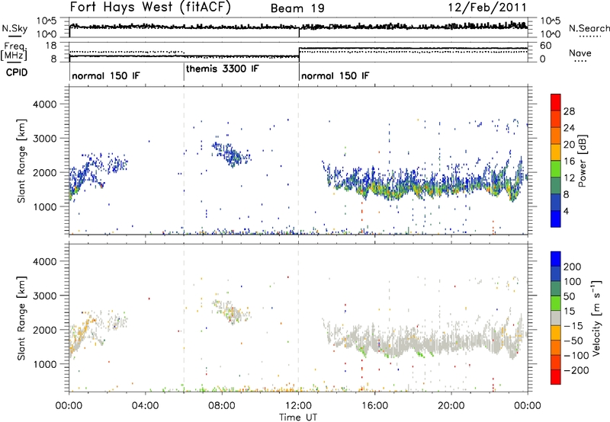Click the blue bottom of the Power colorbar
Image resolution: width=610 pixels, height=422 pixels.
coord(556,219)
